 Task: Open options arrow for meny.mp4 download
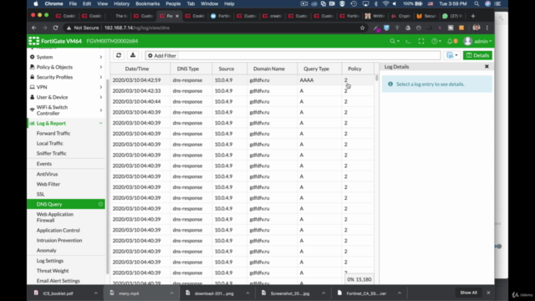(x=171, y=293)
